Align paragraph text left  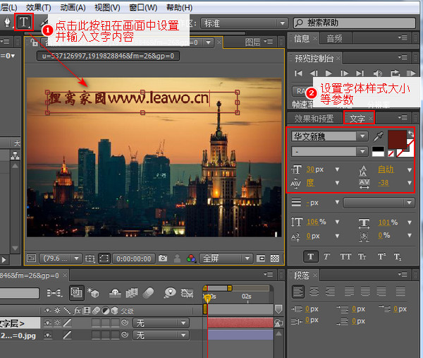pos(298,292)
